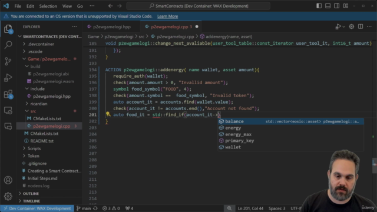Select the balance autocomplete suggestion
This screenshot has width=377, height=212.
click(x=290, y=121)
